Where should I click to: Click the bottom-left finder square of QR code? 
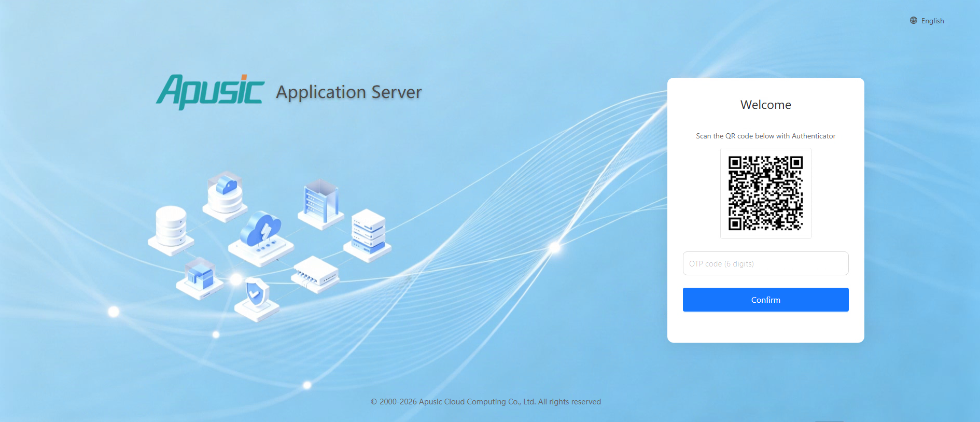click(x=735, y=224)
